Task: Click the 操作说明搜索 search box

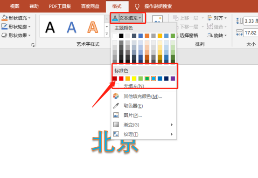Action: pos(158,6)
